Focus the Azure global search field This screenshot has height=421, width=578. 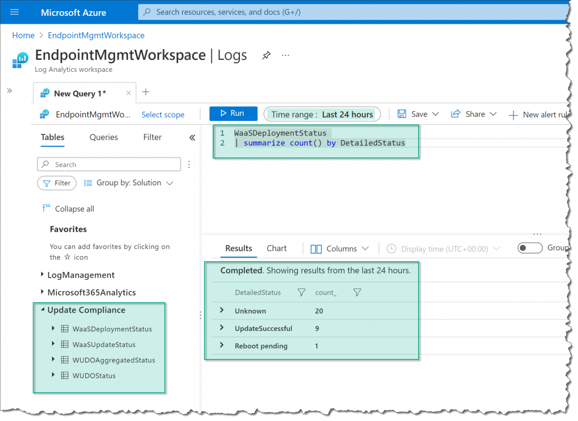point(353,12)
